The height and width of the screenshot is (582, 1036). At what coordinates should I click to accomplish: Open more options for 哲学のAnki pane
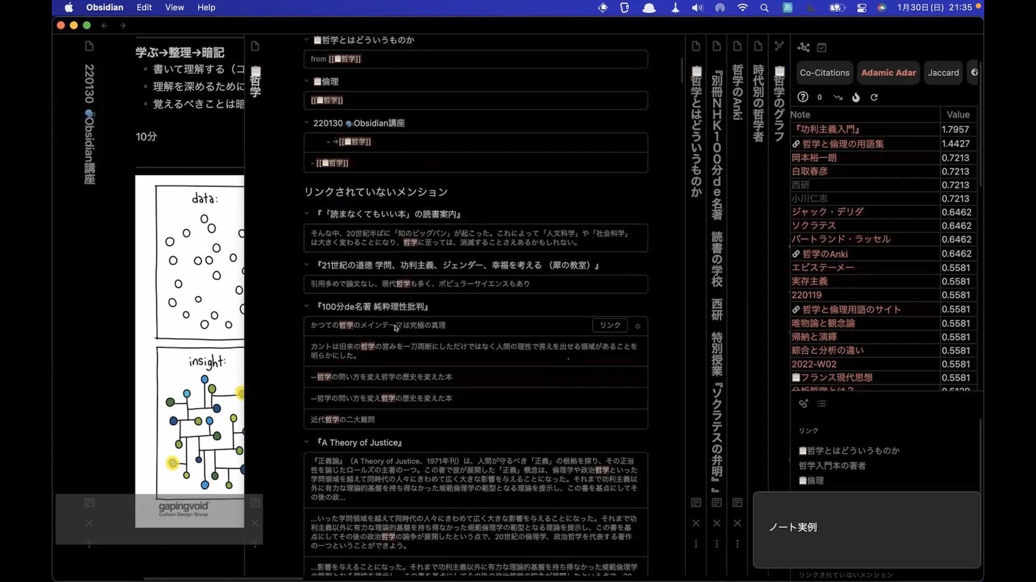(737, 544)
